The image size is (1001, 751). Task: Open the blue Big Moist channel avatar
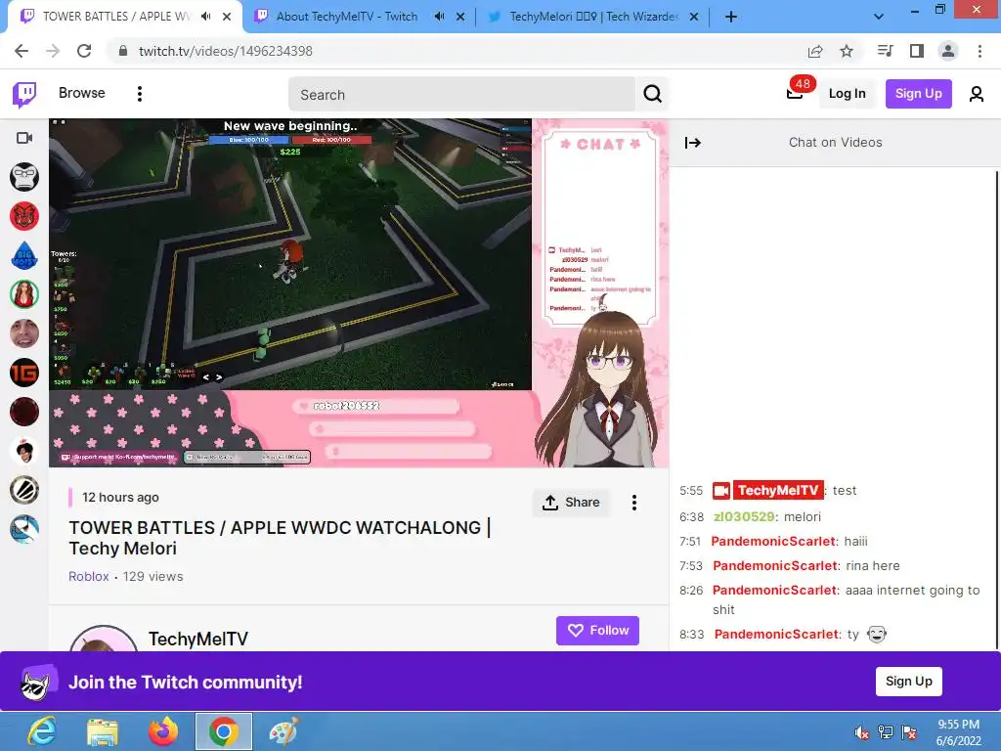(24, 255)
